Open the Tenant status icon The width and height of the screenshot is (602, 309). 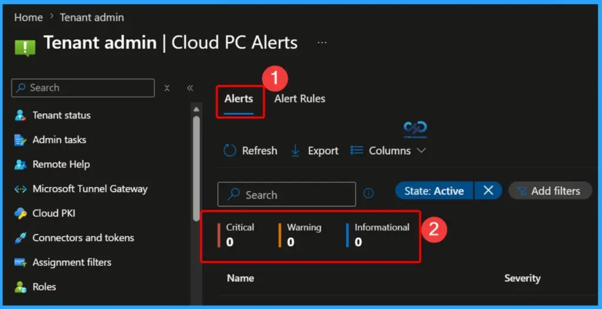click(x=21, y=116)
